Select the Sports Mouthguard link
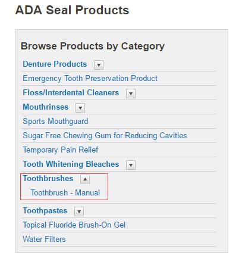 55,122
